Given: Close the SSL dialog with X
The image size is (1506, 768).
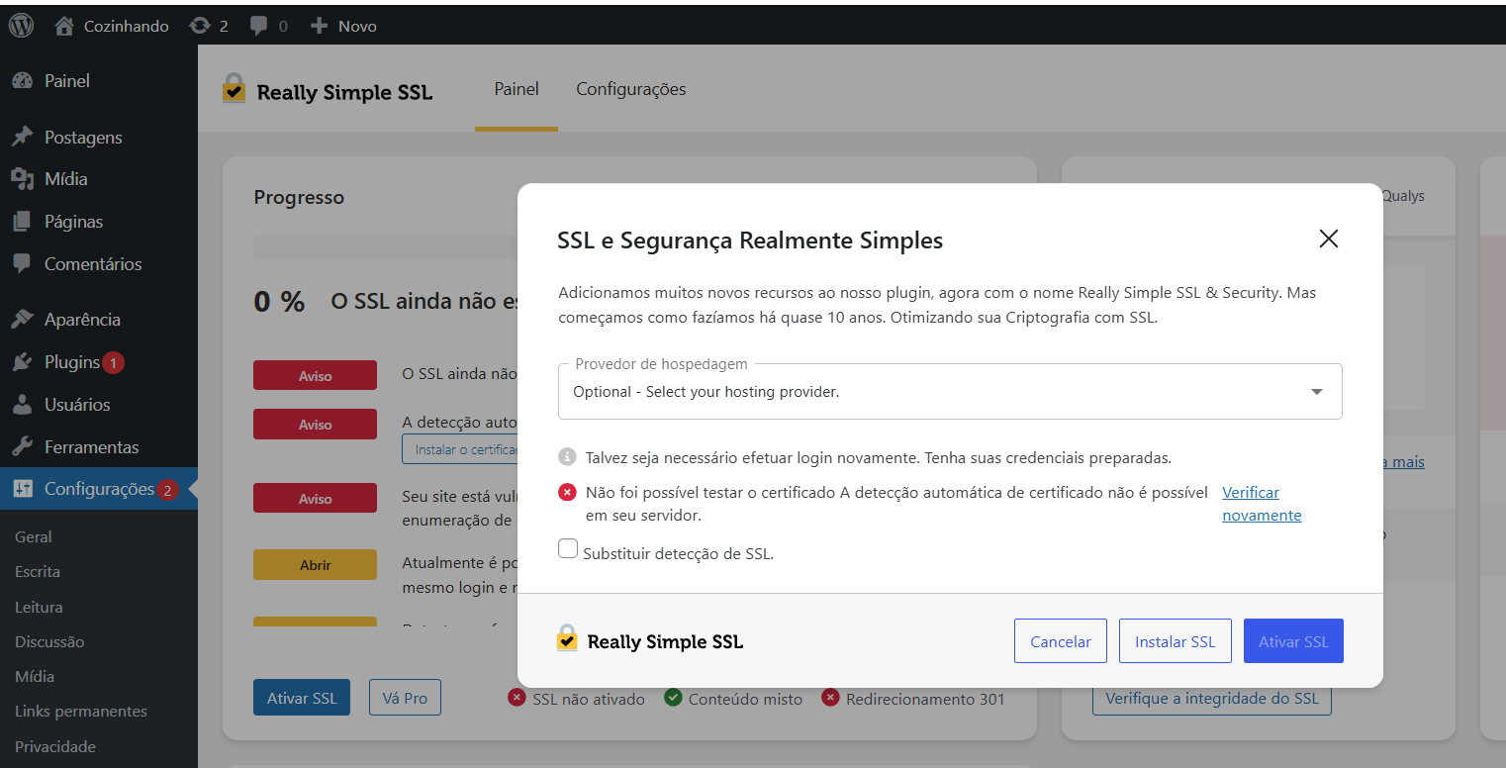Looking at the screenshot, I should coord(1329,239).
